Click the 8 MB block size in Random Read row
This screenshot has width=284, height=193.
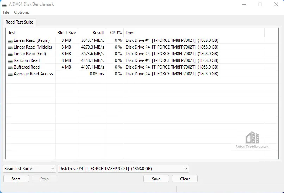pos(66,60)
